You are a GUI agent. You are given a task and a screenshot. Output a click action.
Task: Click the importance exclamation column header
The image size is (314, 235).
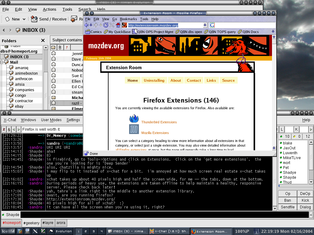(x=67, y=47)
